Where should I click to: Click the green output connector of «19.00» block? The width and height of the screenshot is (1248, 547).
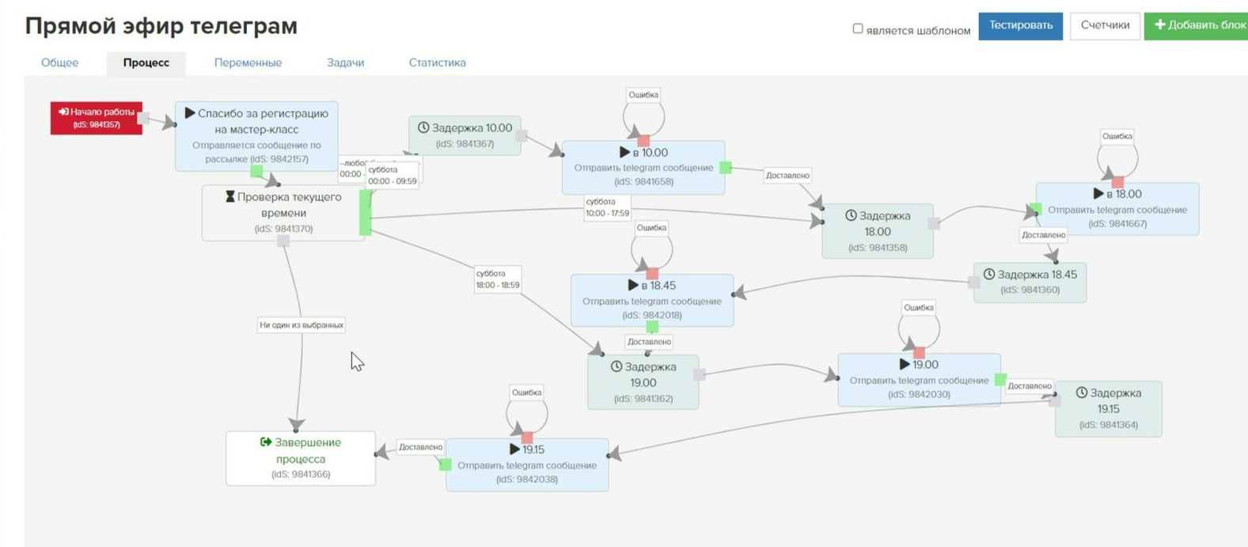[x=1000, y=380]
